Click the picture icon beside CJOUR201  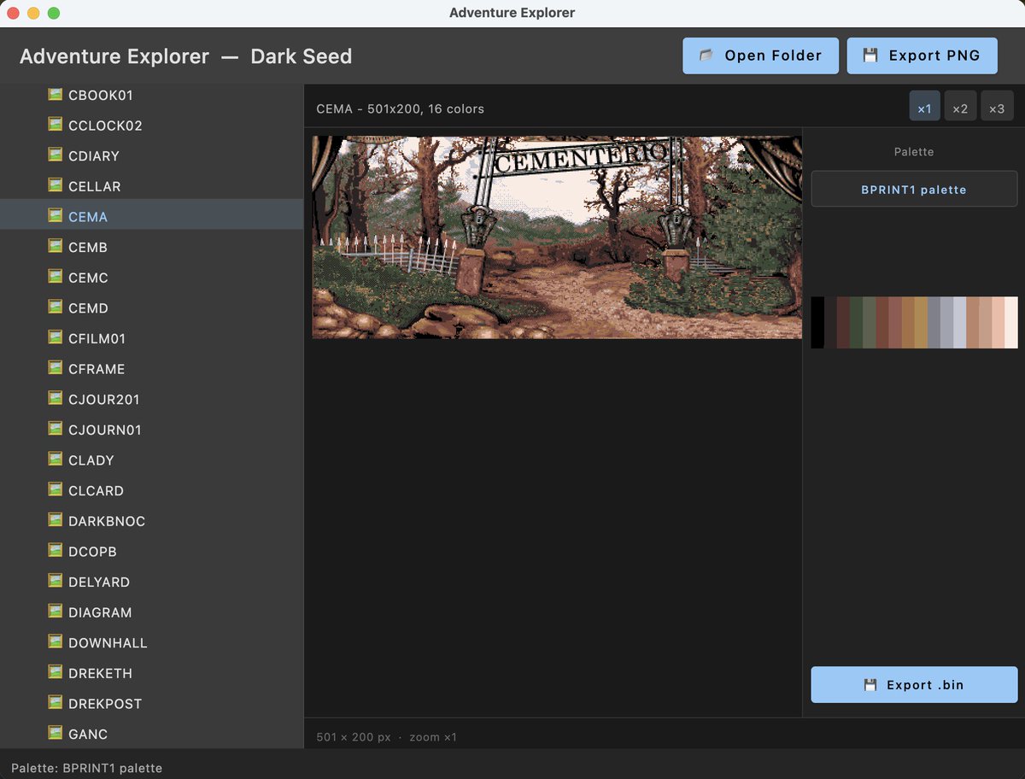click(x=56, y=399)
